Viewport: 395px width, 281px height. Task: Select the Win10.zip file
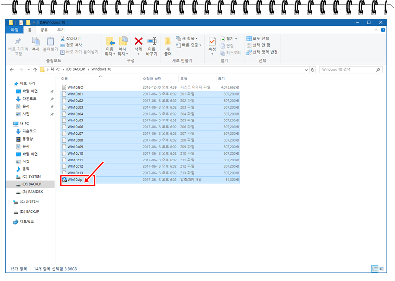(x=150, y=180)
